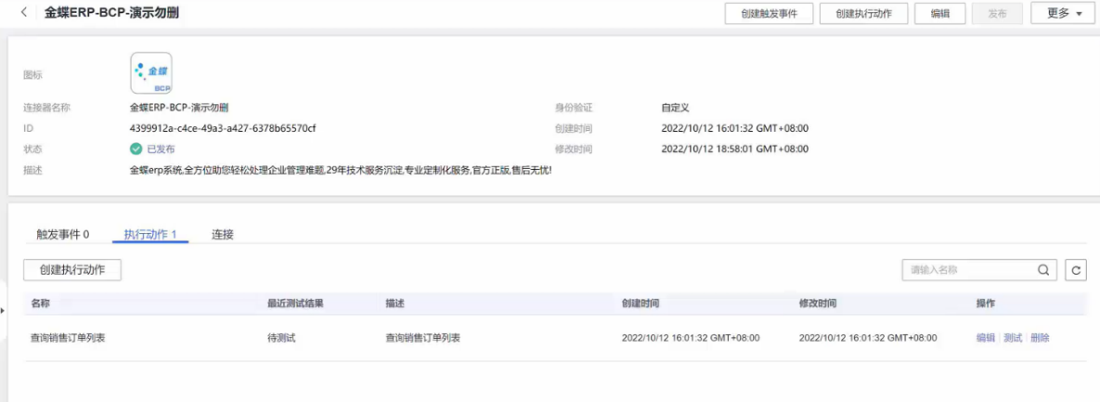Click the 测试 link in the row
The width and height of the screenshot is (1100, 402).
click(x=1013, y=337)
